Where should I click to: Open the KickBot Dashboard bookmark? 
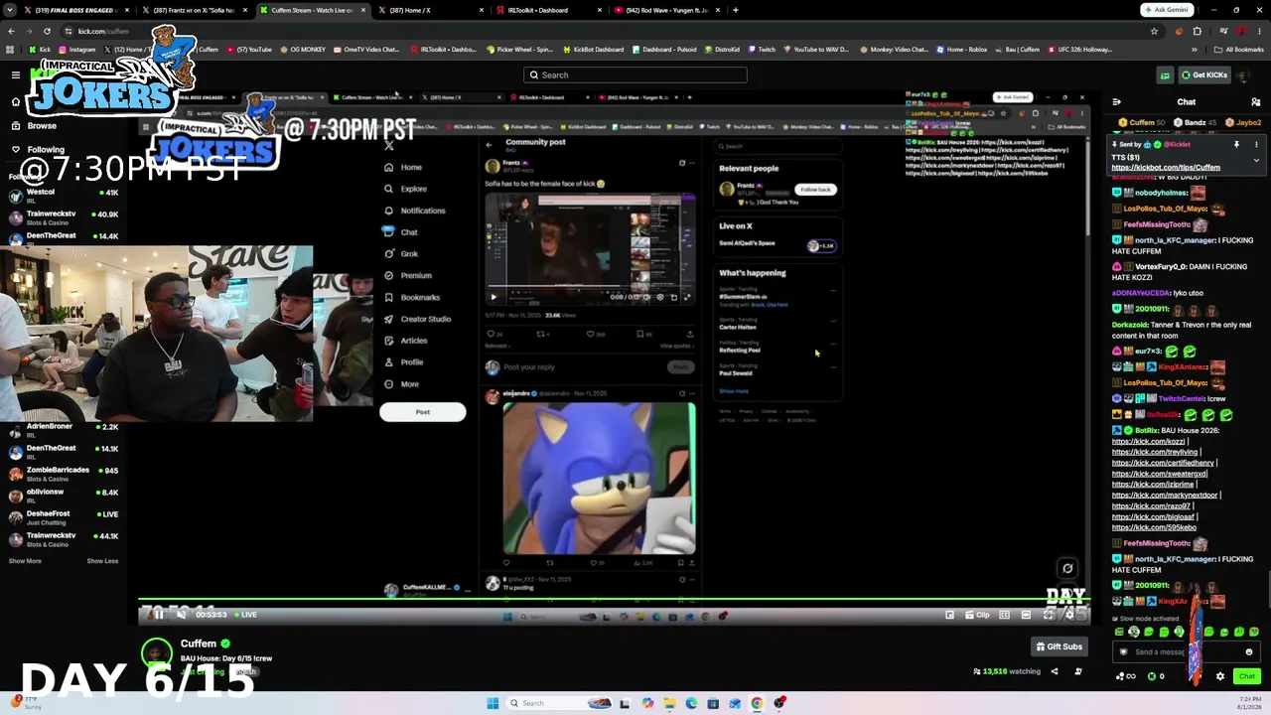pos(594,50)
